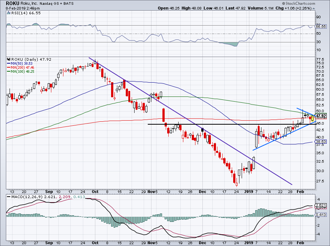
Task: Click the blue MA(50) line swatch in the legend
Action: pos(9,63)
